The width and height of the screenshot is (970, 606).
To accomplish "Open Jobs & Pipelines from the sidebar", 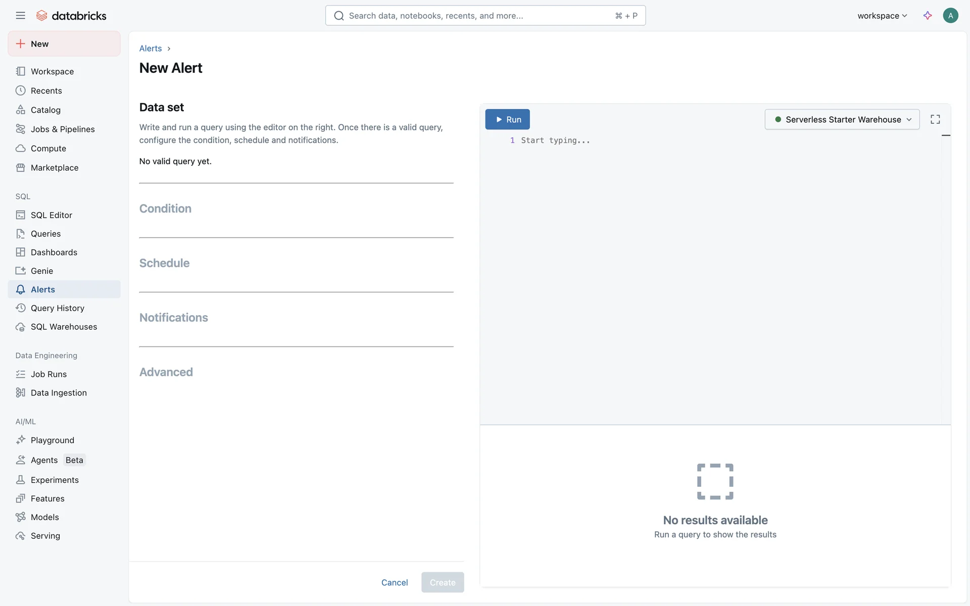I will coord(63,129).
